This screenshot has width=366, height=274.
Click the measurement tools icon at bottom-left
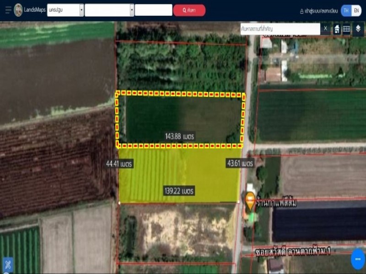7,264
